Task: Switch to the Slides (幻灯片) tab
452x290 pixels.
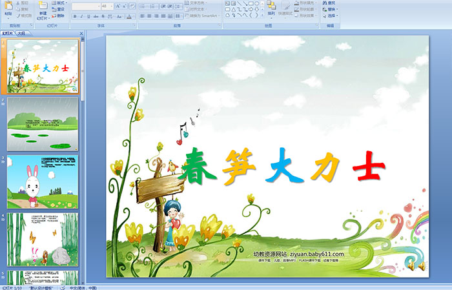Action: tap(8, 33)
